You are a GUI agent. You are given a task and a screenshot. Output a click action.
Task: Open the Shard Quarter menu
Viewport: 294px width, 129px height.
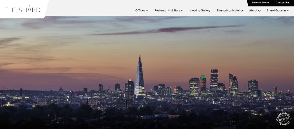pyautogui.click(x=276, y=11)
